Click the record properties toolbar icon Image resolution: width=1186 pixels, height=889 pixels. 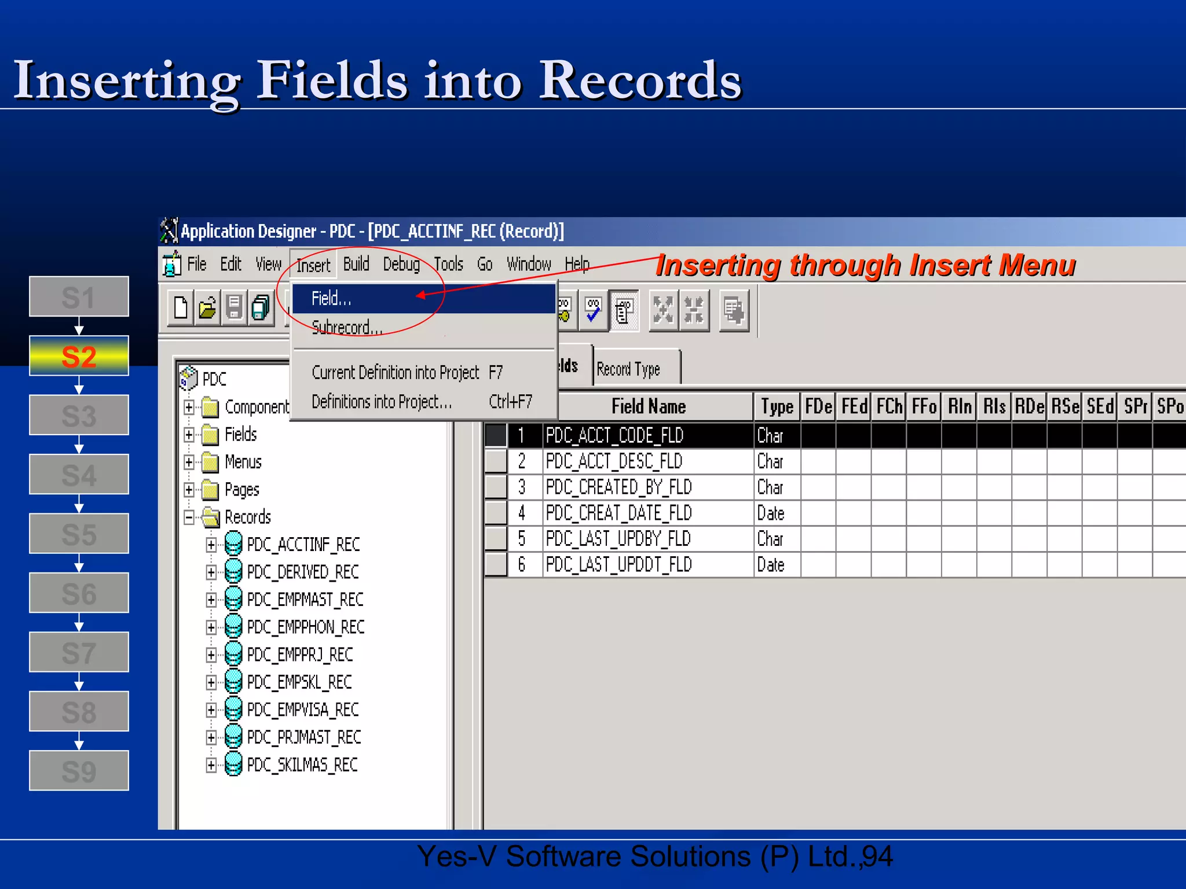point(624,311)
